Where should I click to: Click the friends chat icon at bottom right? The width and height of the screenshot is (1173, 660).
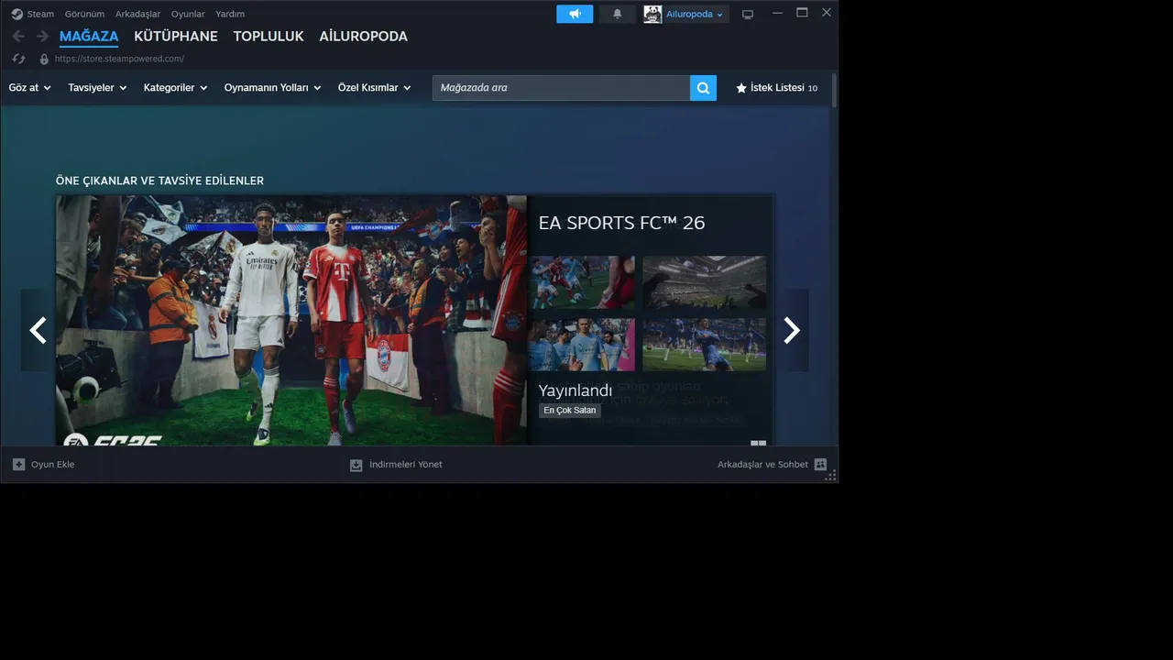[x=820, y=465]
